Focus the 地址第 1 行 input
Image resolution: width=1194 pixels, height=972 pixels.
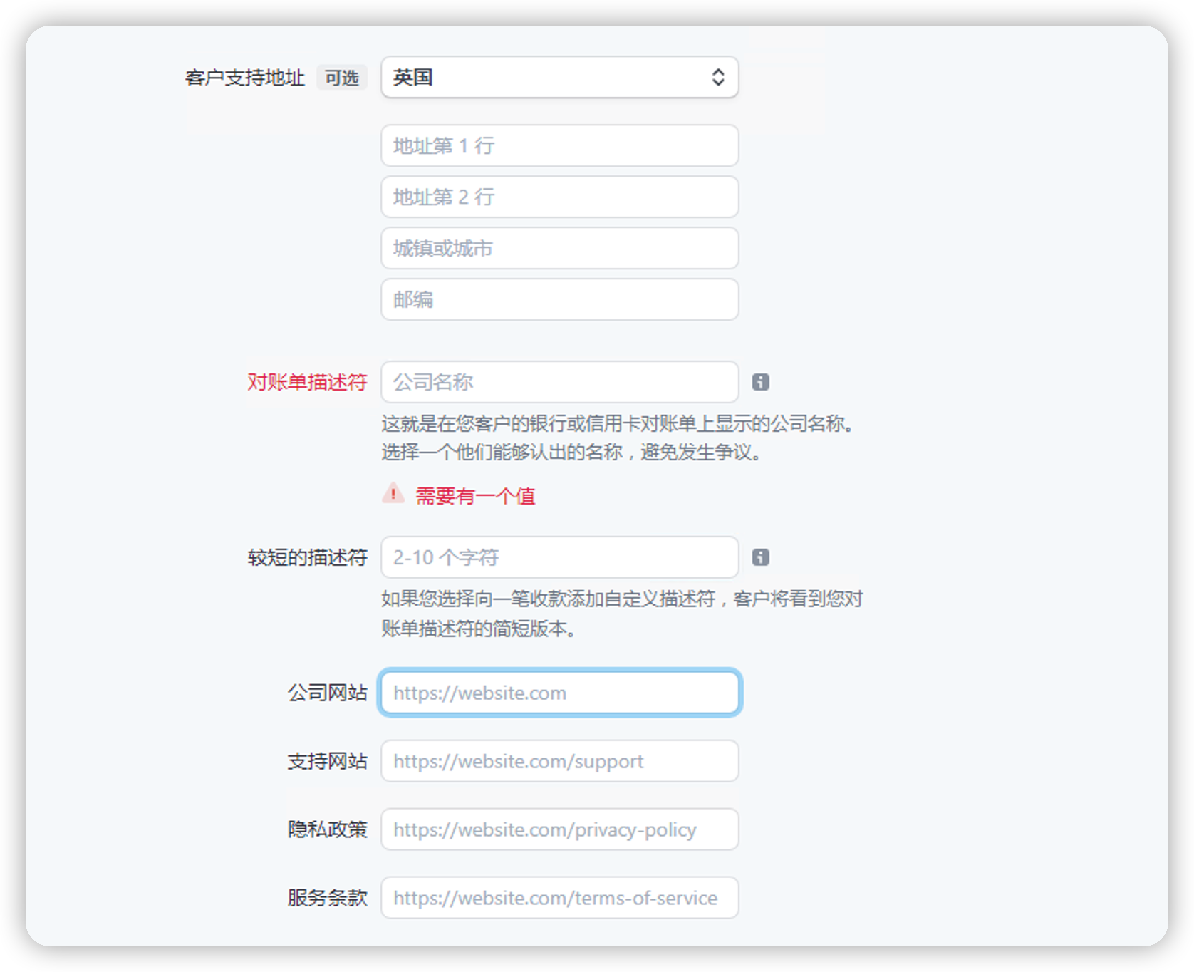coord(559,146)
